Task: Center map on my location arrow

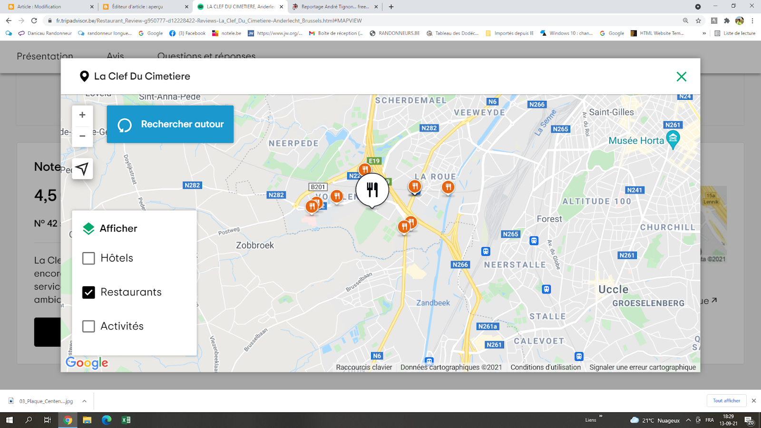Action: (82, 168)
